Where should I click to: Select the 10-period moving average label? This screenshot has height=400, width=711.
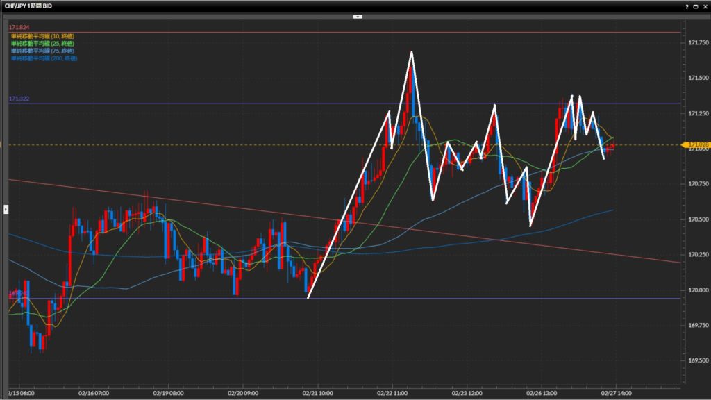[x=42, y=35]
